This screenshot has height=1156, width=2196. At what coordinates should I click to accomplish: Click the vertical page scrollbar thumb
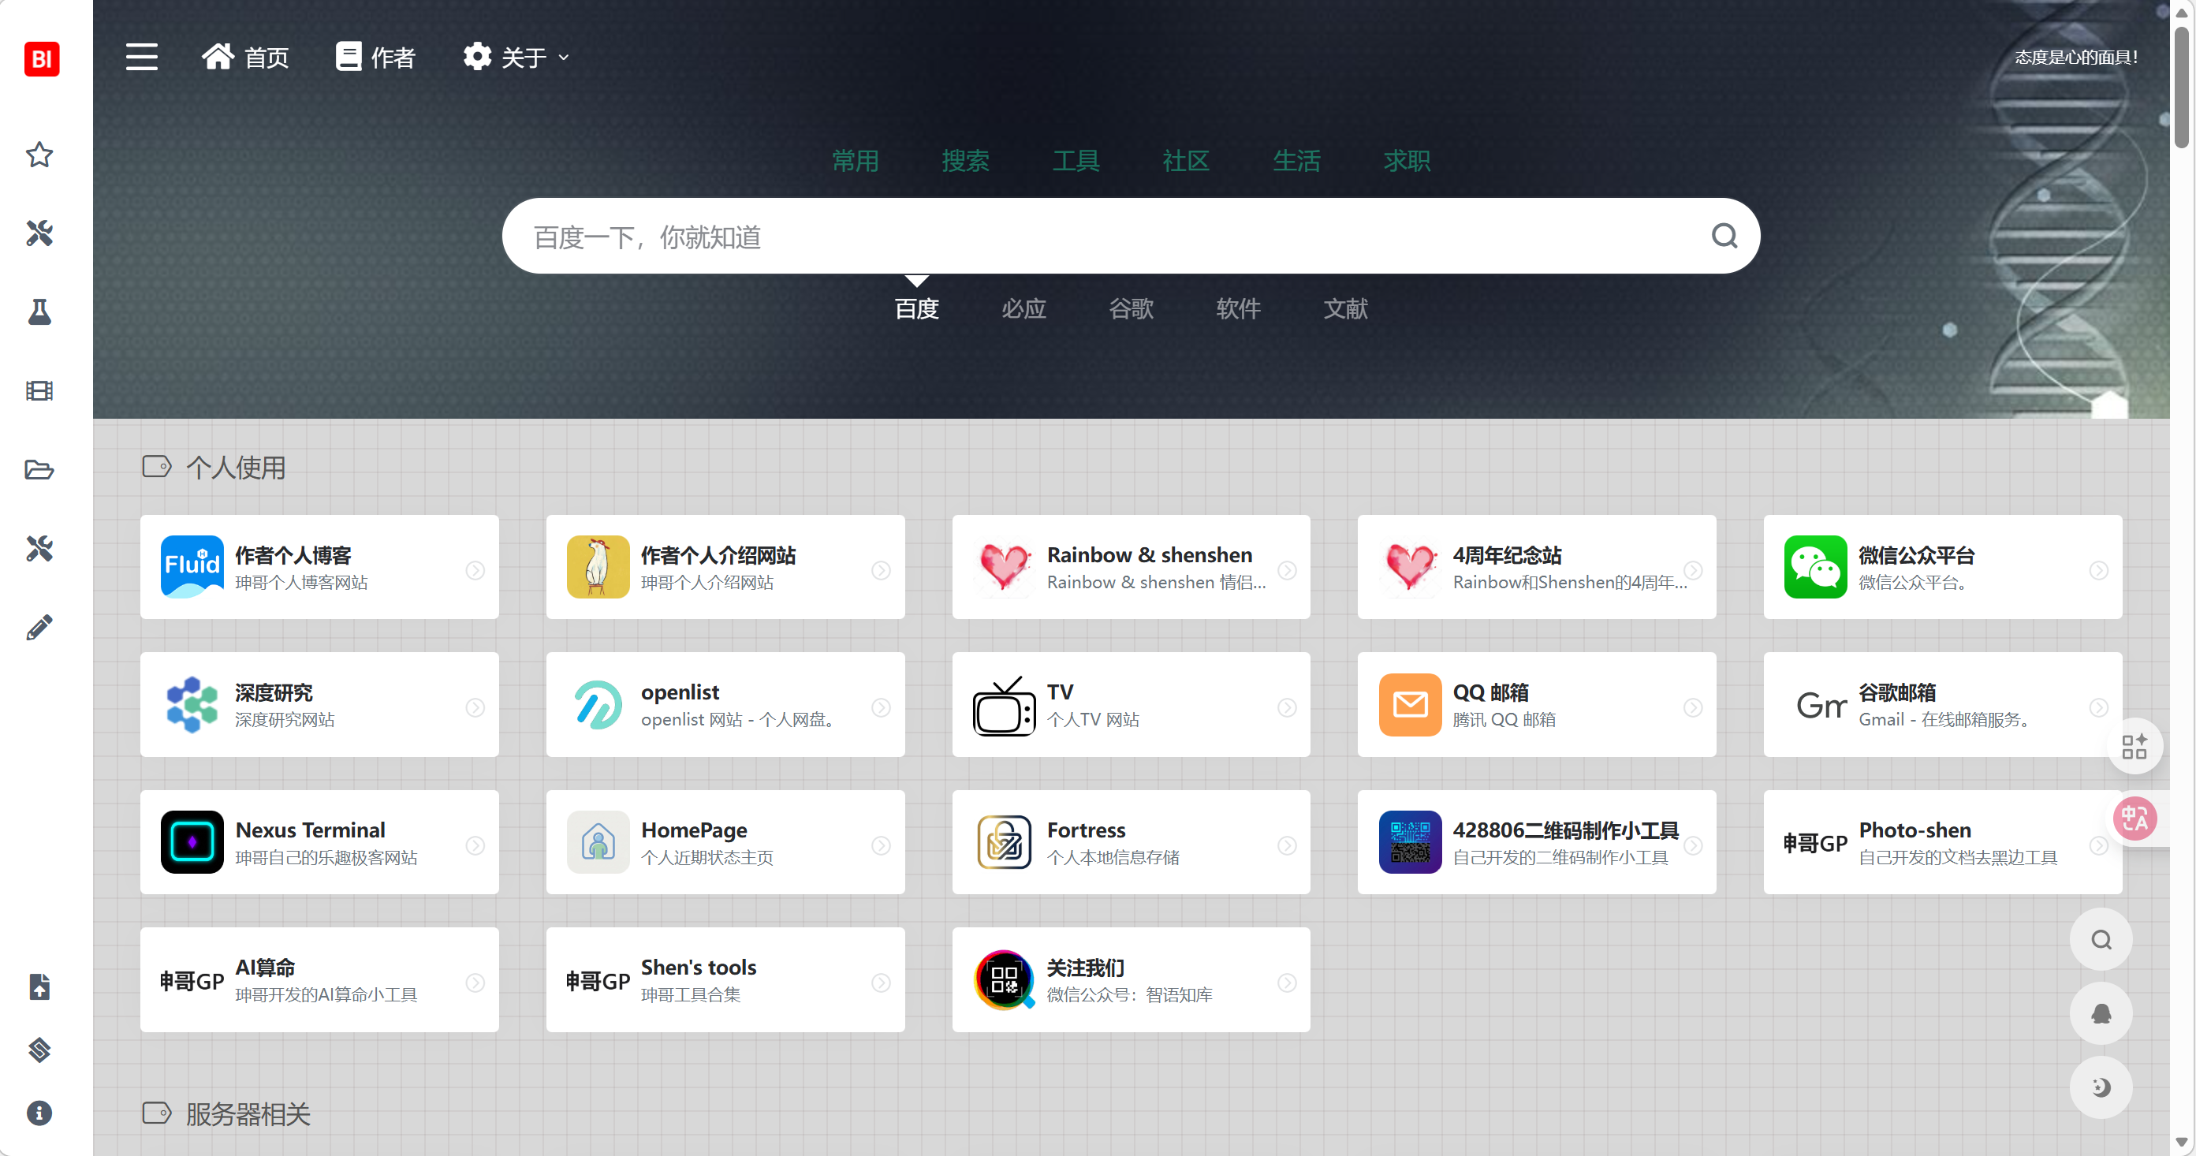pos(2181,85)
